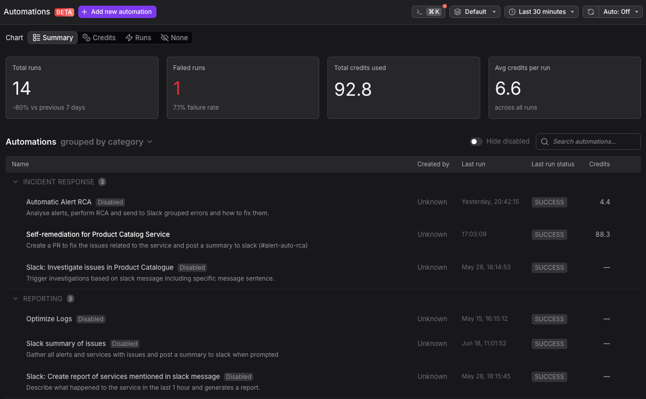Click SUCCESS status of Automatic Alert RCA
The image size is (646, 399).
(549, 202)
